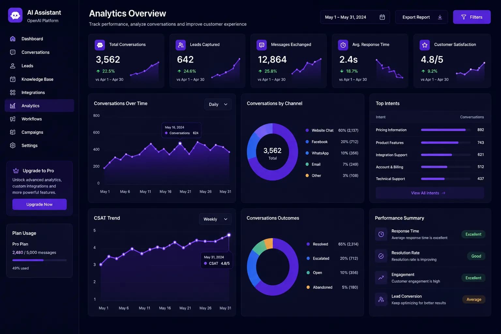Click the Conversations chat bubble icon

tap(13, 52)
